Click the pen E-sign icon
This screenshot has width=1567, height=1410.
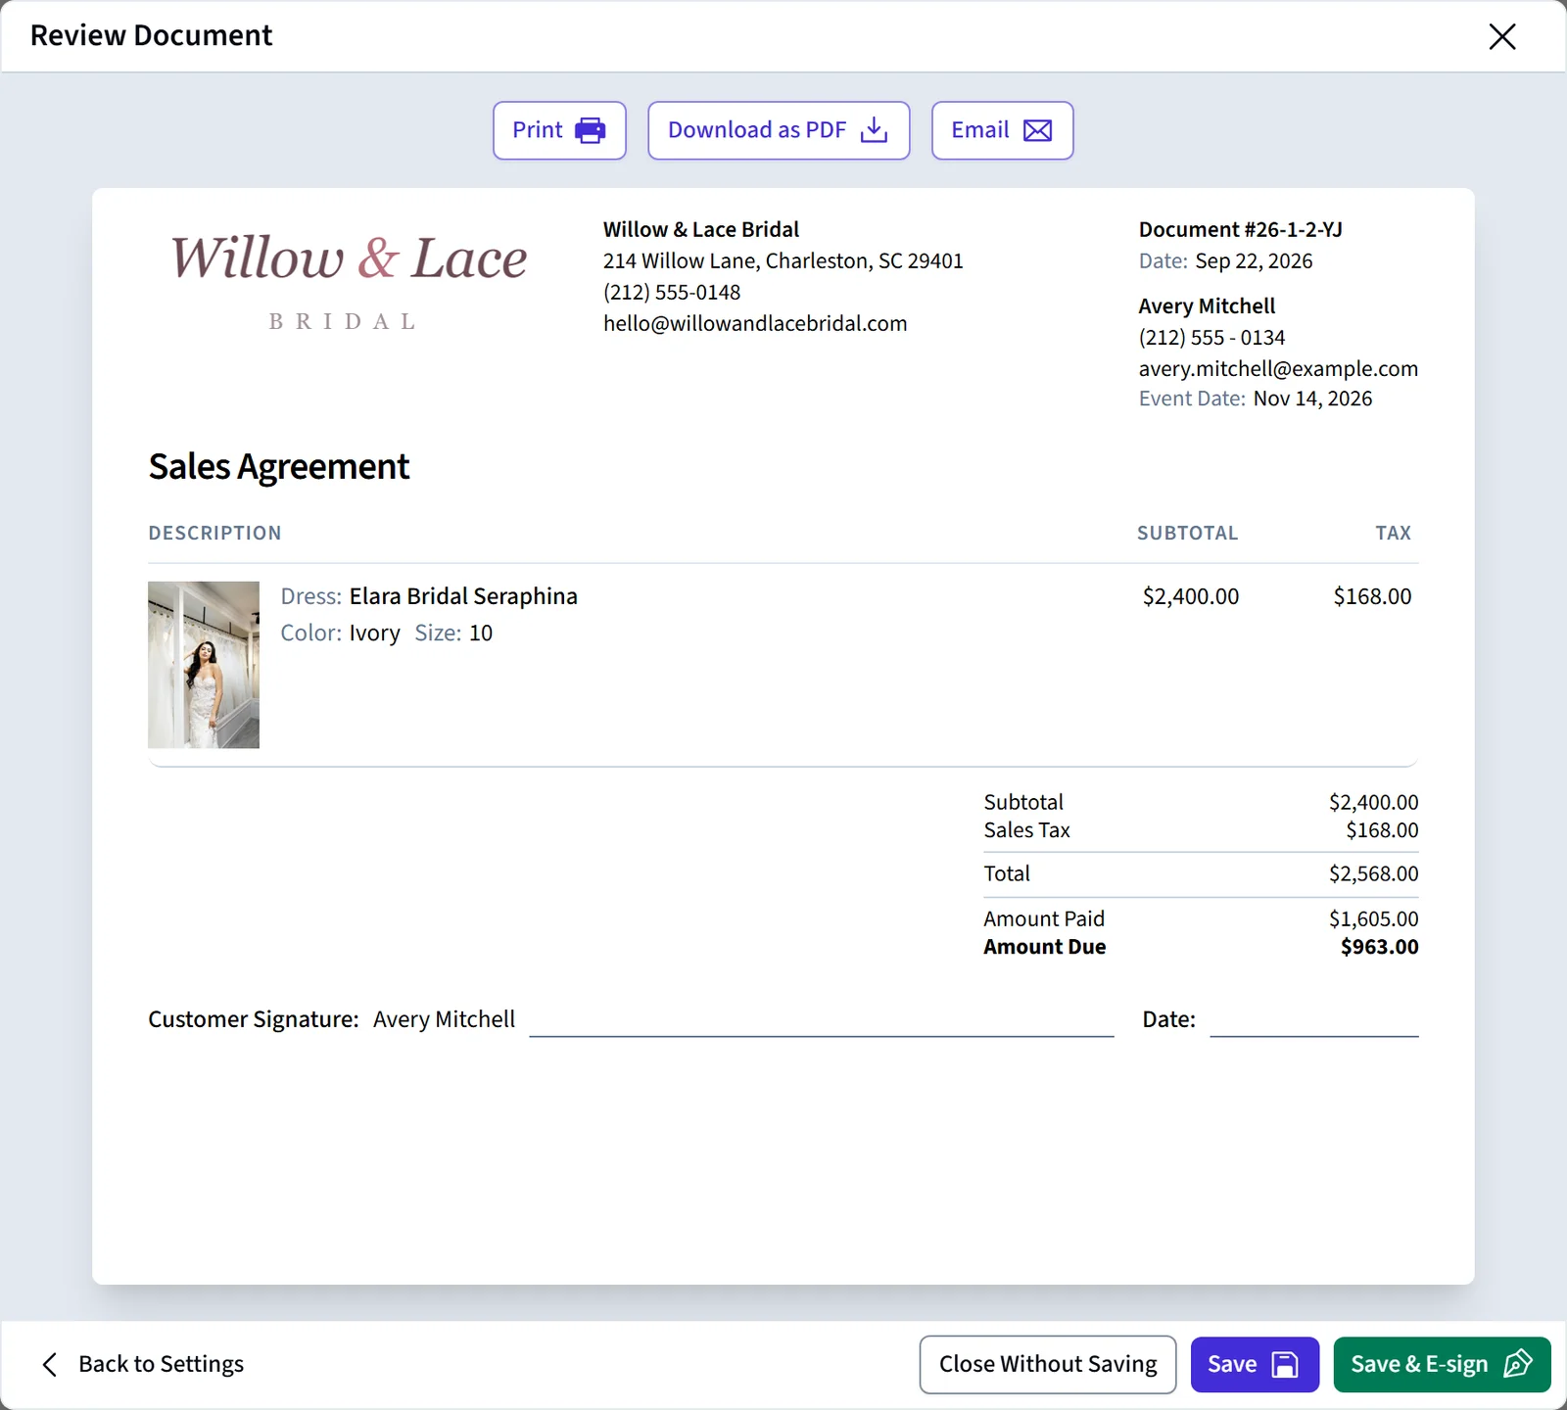tap(1518, 1363)
